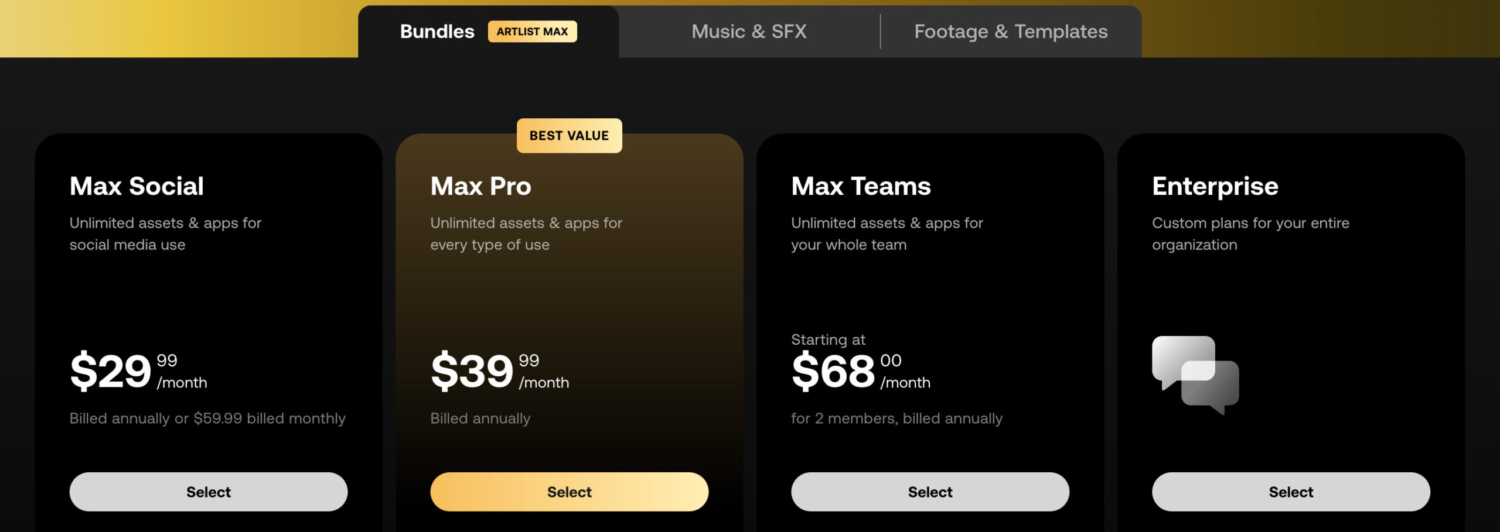Switch to Footage & Templates tab

(1011, 32)
